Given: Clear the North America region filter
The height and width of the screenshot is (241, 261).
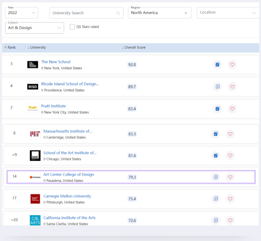Looking at the screenshot, I should coord(186,13).
